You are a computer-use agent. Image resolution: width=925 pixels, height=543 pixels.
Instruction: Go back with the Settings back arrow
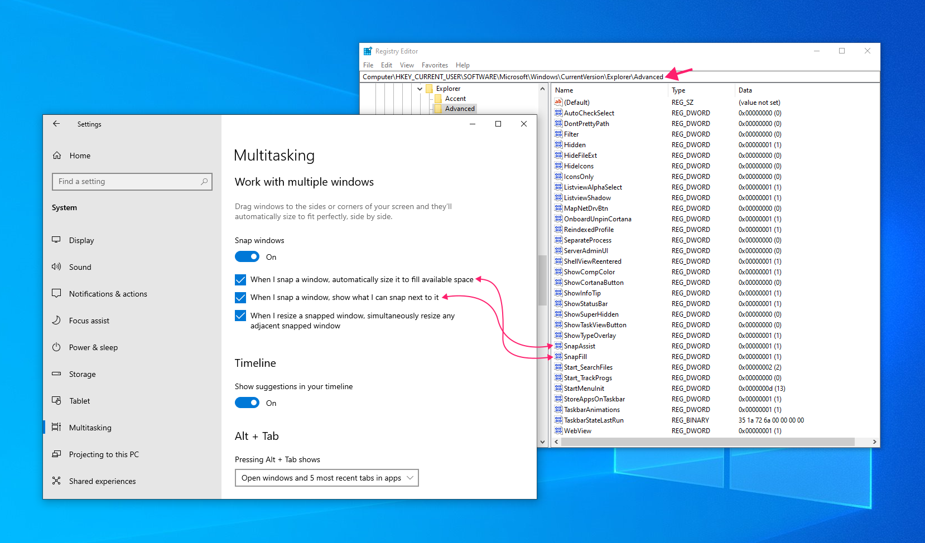click(x=56, y=124)
